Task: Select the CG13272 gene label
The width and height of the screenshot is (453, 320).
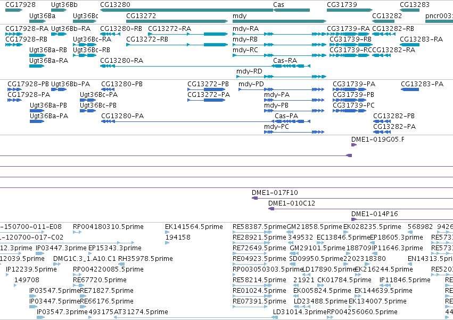Action: pyautogui.click(x=141, y=15)
